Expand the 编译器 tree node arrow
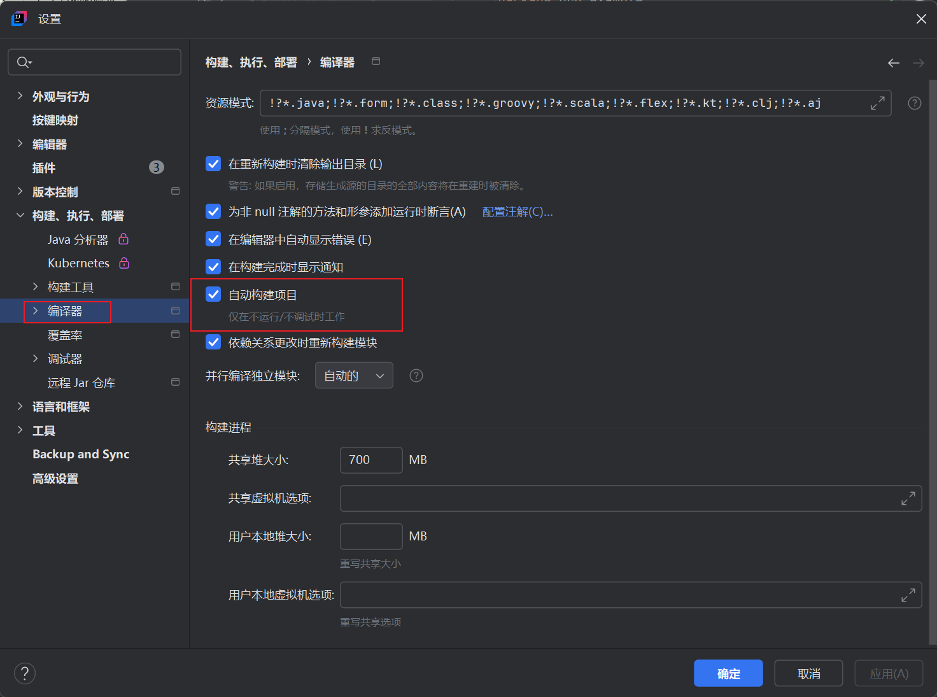The width and height of the screenshot is (937, 697). [x=35, y=311]
